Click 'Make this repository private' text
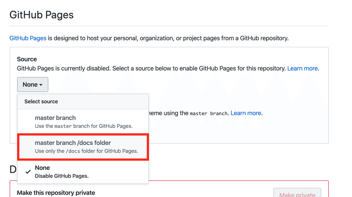Screen dimensions: 352x197 click(x=56, y=193)
